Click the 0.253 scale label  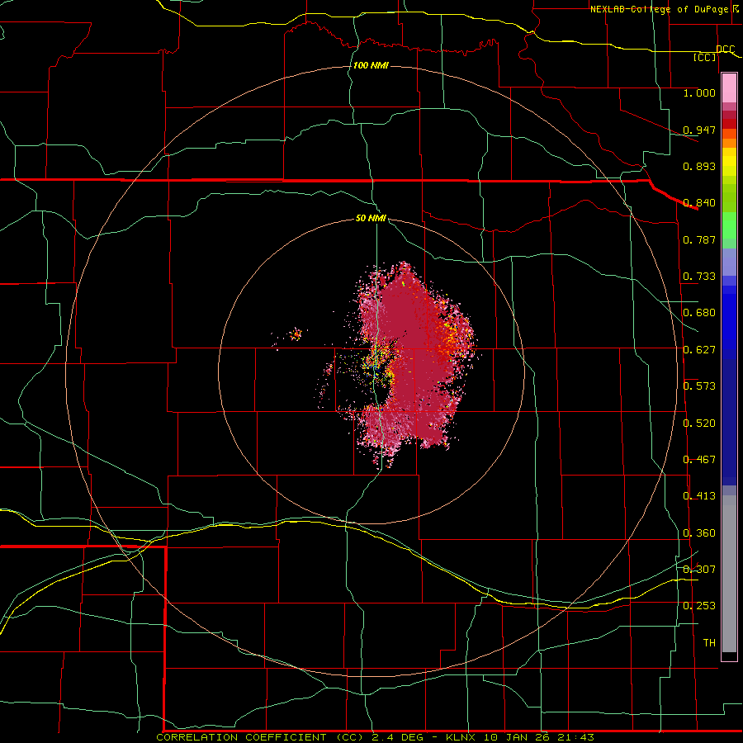click(699, 606)
